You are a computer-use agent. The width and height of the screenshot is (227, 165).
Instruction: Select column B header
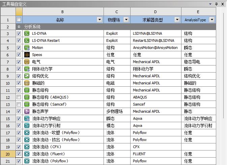click(63, 12)
